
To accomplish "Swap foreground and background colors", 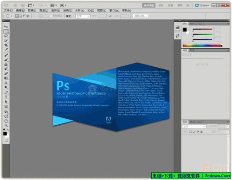I will click(7, 129).
